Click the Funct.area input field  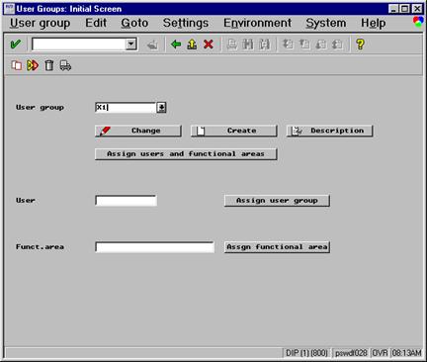tap(154, 247)
